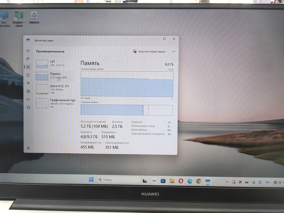Minimize the Диспетчер задач window
284x213 pixels.
click(x=155, y=39)
